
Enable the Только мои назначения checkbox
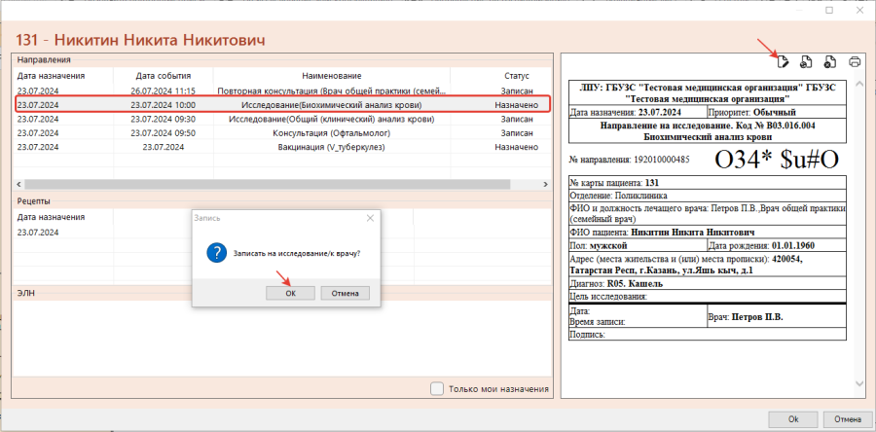437,388
